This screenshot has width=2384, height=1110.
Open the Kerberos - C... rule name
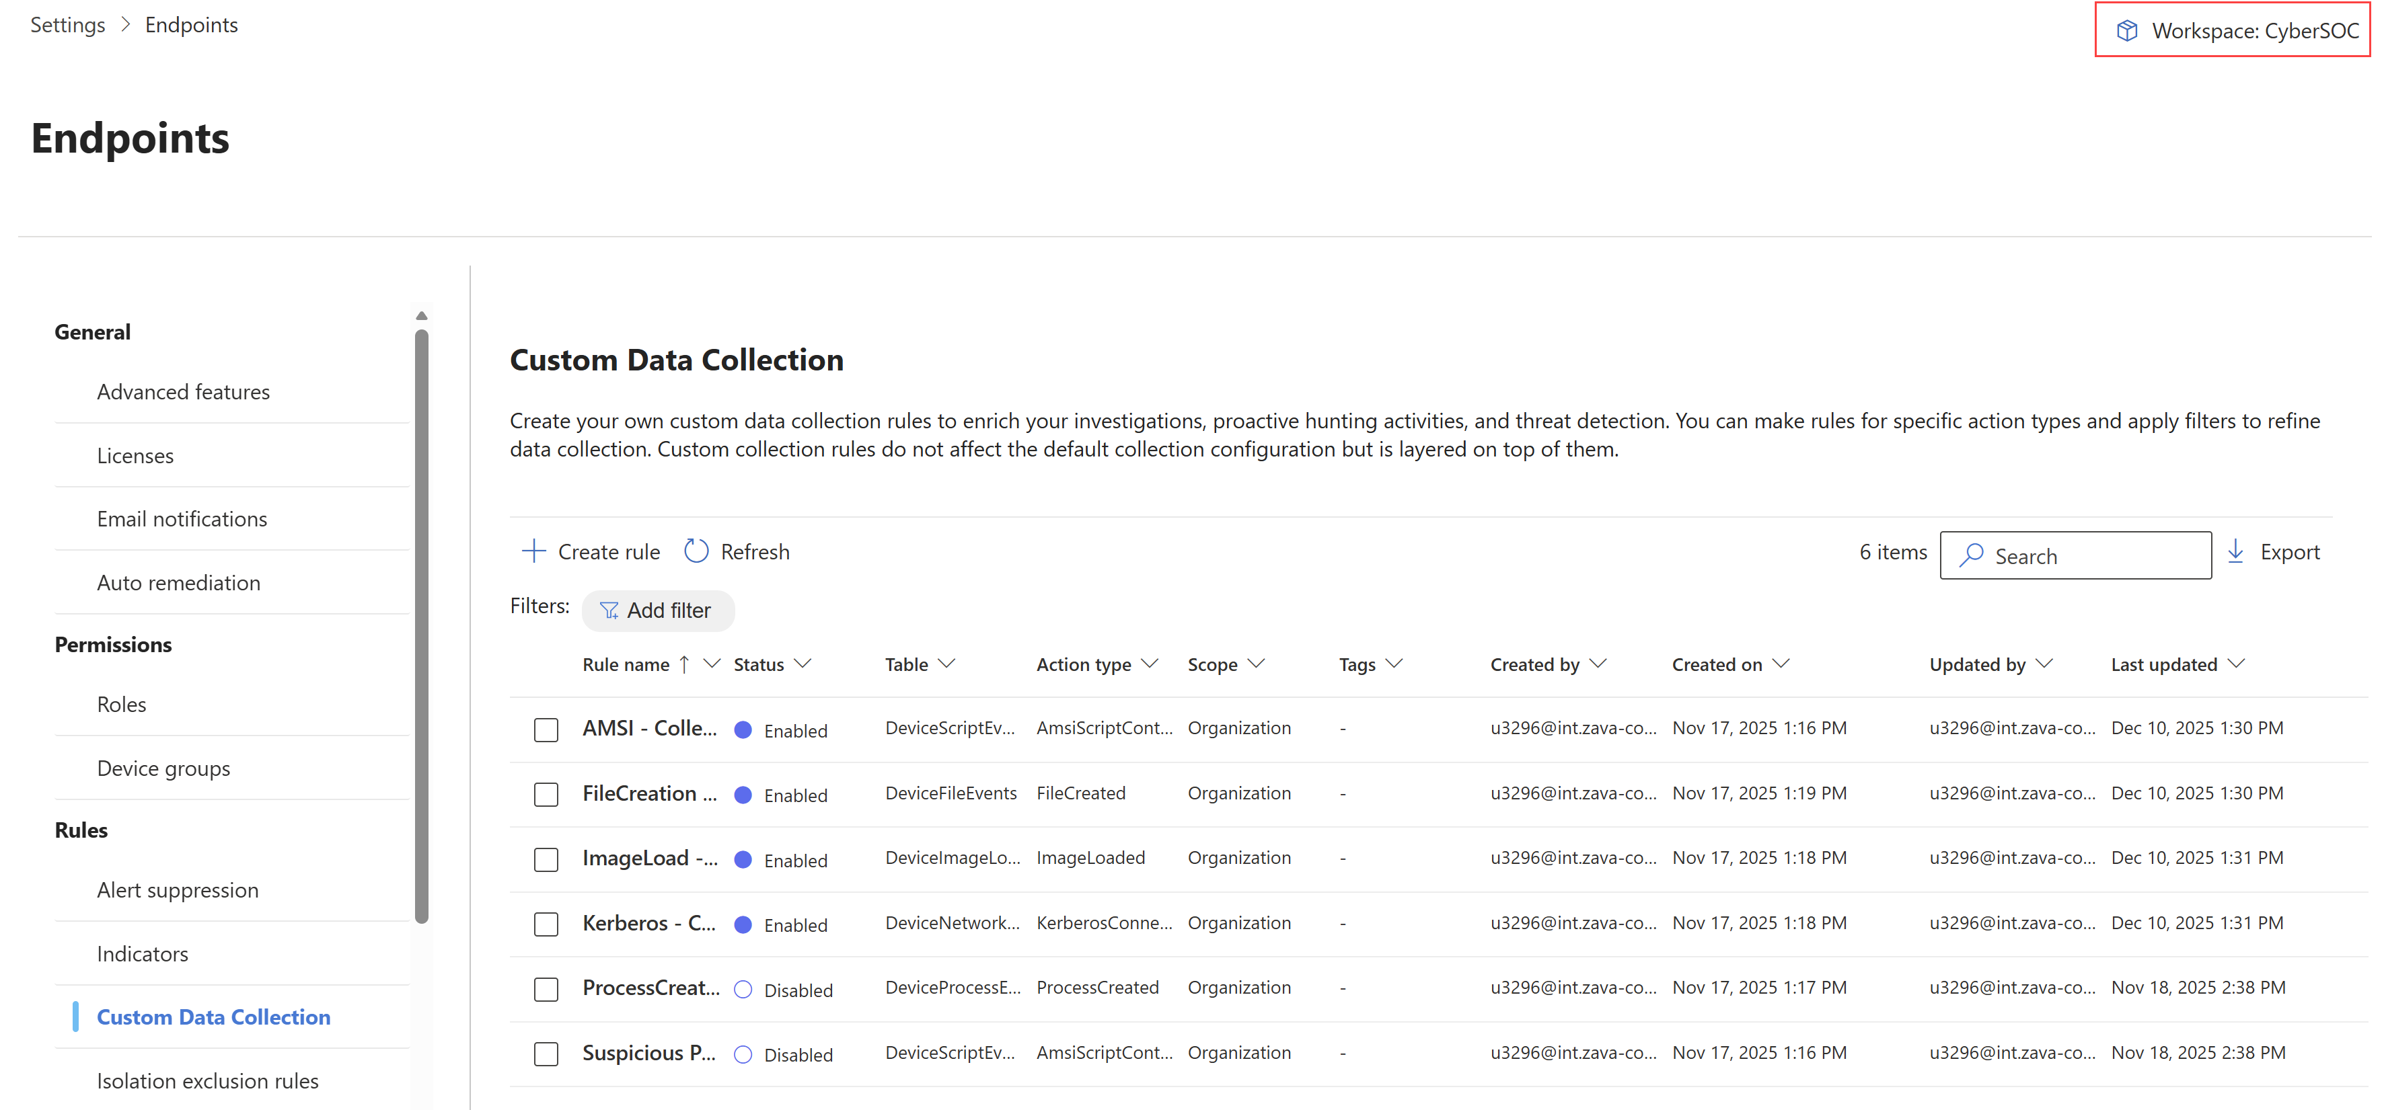[x=648, y=922]
